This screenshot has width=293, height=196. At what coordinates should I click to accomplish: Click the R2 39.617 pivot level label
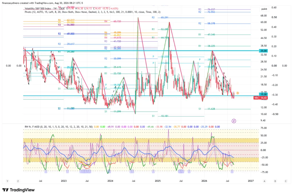(x=66, y=44)
